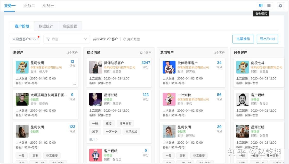Click the 线下 tag in 初步沟通 column
Image resolution: width=289 pixels, height=164 pixels.
[95, 132]
